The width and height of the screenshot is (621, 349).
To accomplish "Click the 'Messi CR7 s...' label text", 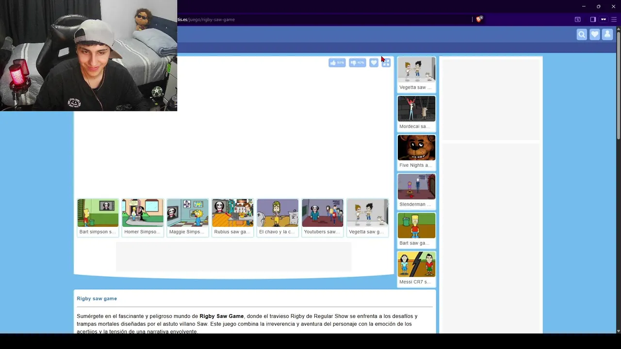I will pos(415,282).
